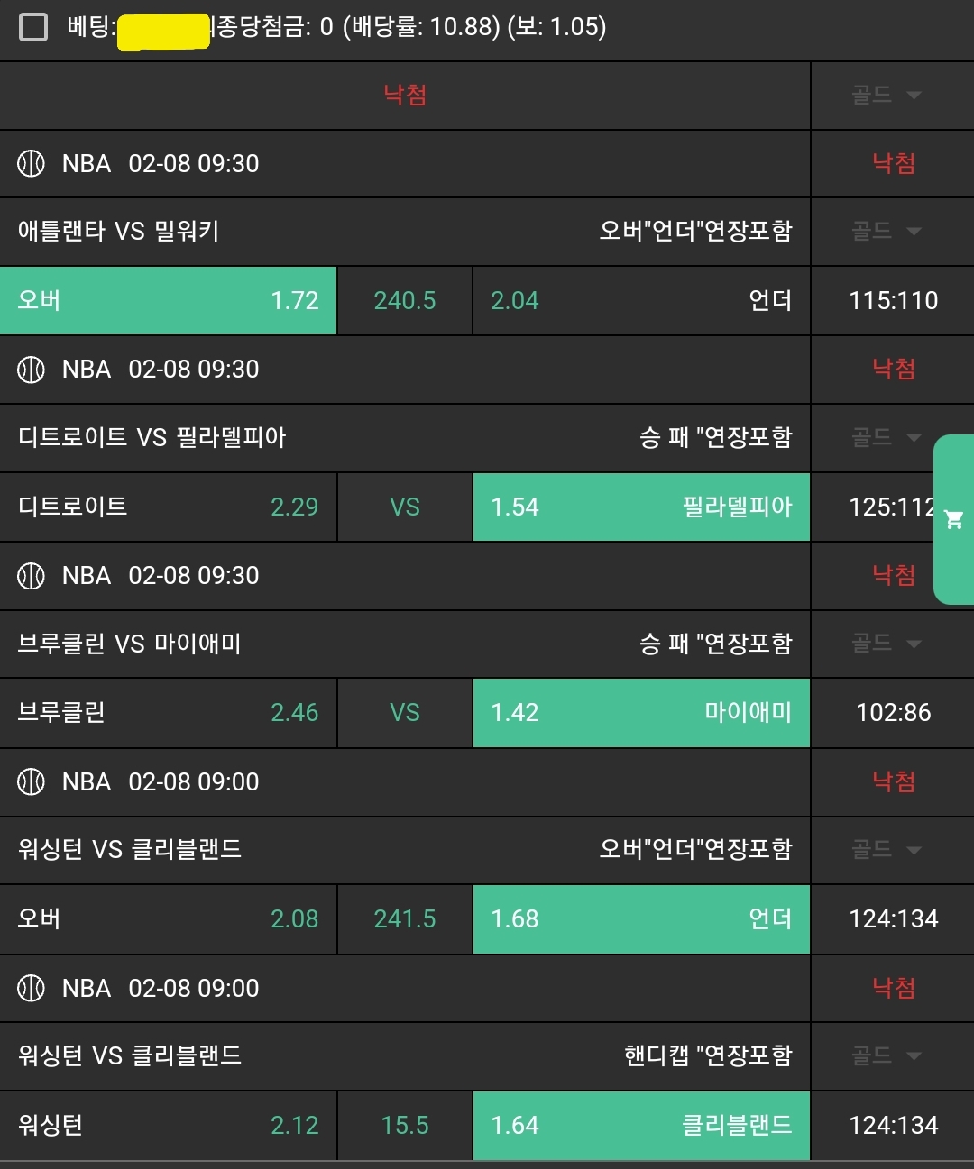Select 언더 1.68 for 241.5 line
Image resolution: width=974 pixels, height=1169 pixels.
pos(641,918)
